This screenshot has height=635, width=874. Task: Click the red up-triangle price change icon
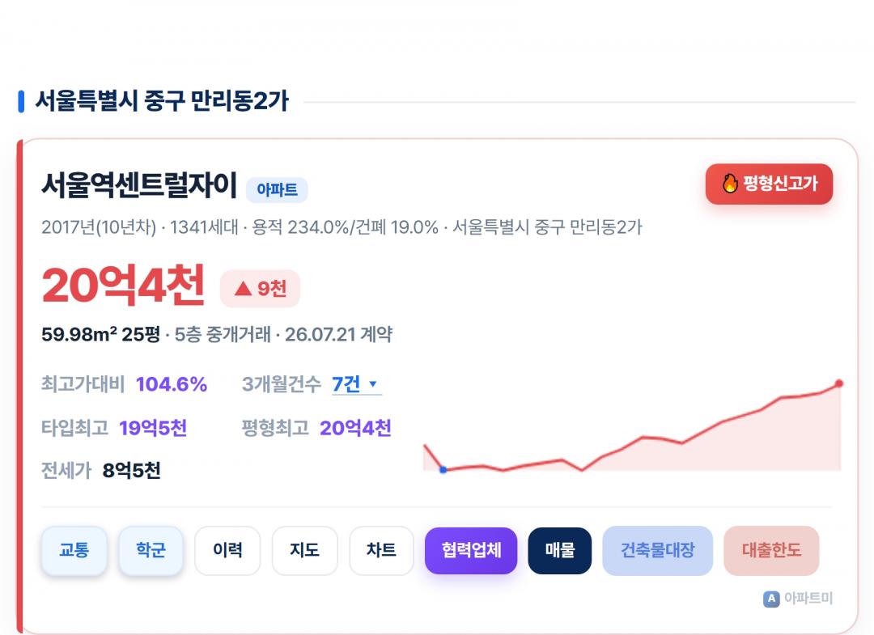[243, 289]
